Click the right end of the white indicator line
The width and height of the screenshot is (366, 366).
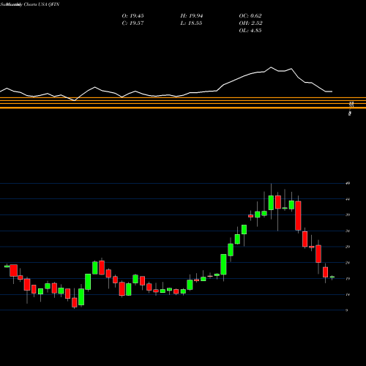[x=332, y=91]
